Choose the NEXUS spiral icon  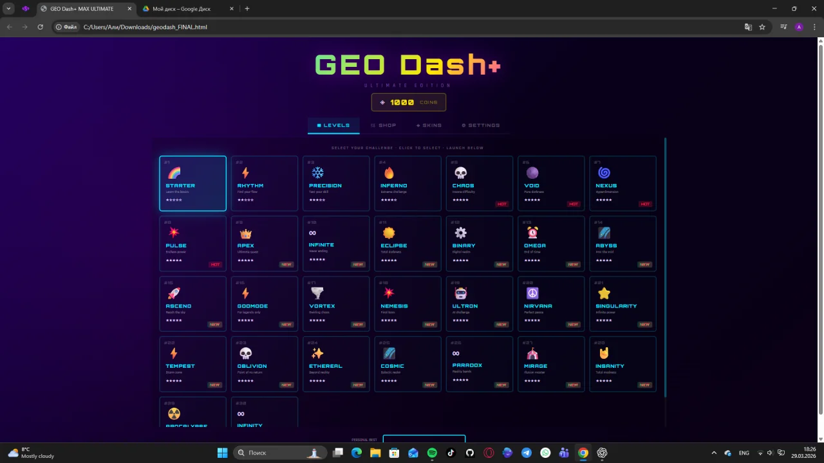tap(604, 173)
